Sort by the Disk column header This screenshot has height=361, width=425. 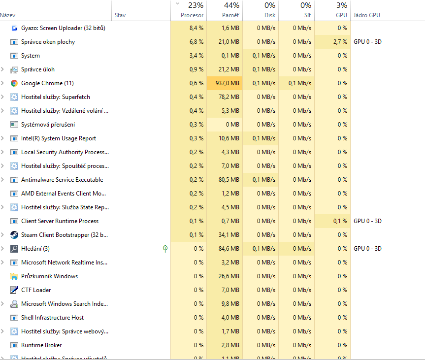261,11
